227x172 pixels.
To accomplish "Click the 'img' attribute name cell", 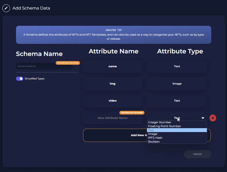I will click(x=113, y=84).
